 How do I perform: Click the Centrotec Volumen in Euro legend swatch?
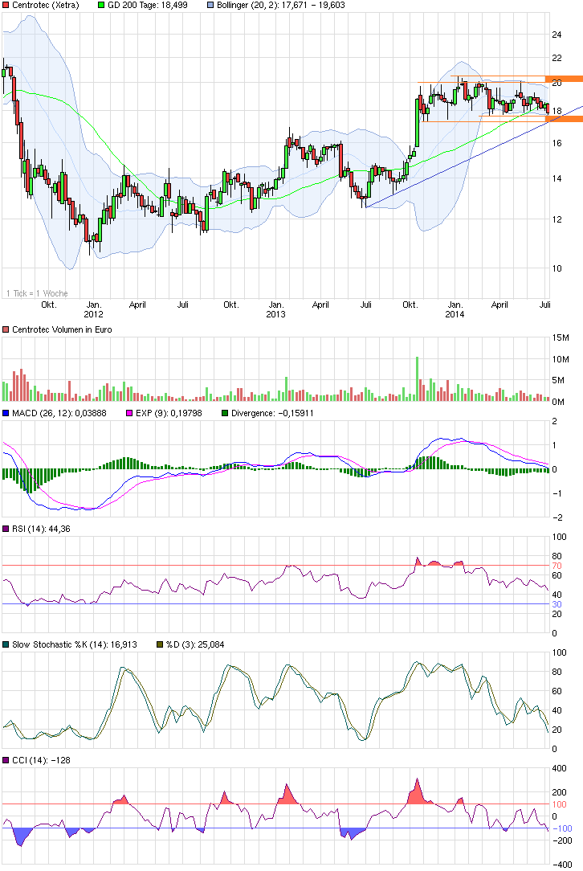pos(6,329)
